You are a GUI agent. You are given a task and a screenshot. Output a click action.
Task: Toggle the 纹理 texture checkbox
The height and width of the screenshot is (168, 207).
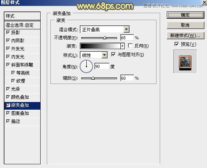13,81
